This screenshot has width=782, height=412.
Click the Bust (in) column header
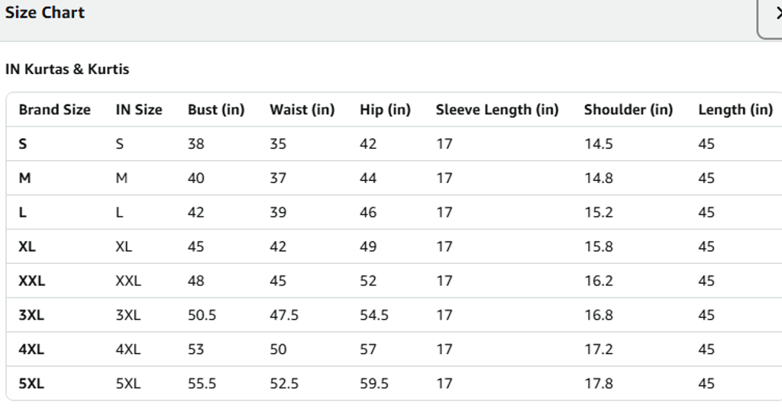tap(216, 110)
